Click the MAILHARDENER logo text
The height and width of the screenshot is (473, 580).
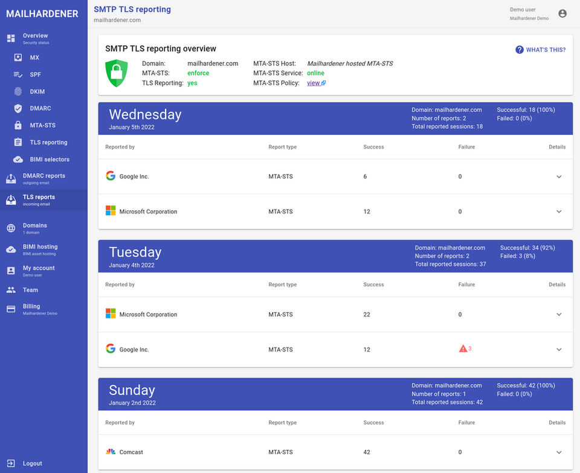click(42, 14)
